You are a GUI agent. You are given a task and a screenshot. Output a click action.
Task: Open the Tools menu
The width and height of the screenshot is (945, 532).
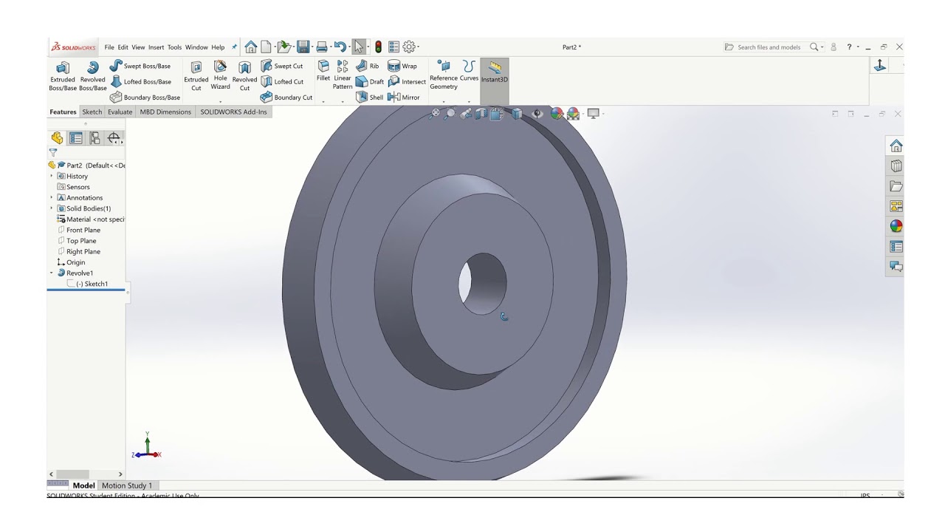(x=174, y=47)
